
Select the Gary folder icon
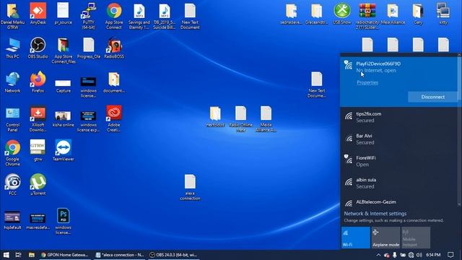click(418, 13)
